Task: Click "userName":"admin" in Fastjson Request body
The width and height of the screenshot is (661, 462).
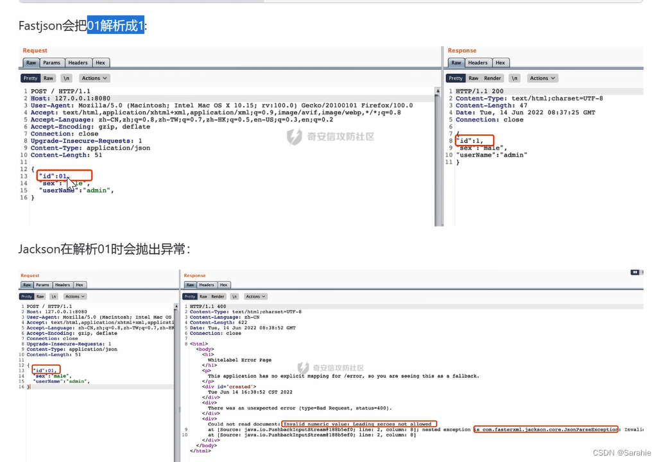Action: click(x=76, y=191)
